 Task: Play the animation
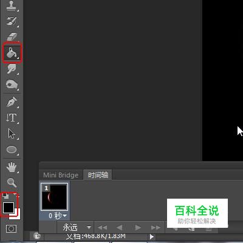click(x=138, y=228)
